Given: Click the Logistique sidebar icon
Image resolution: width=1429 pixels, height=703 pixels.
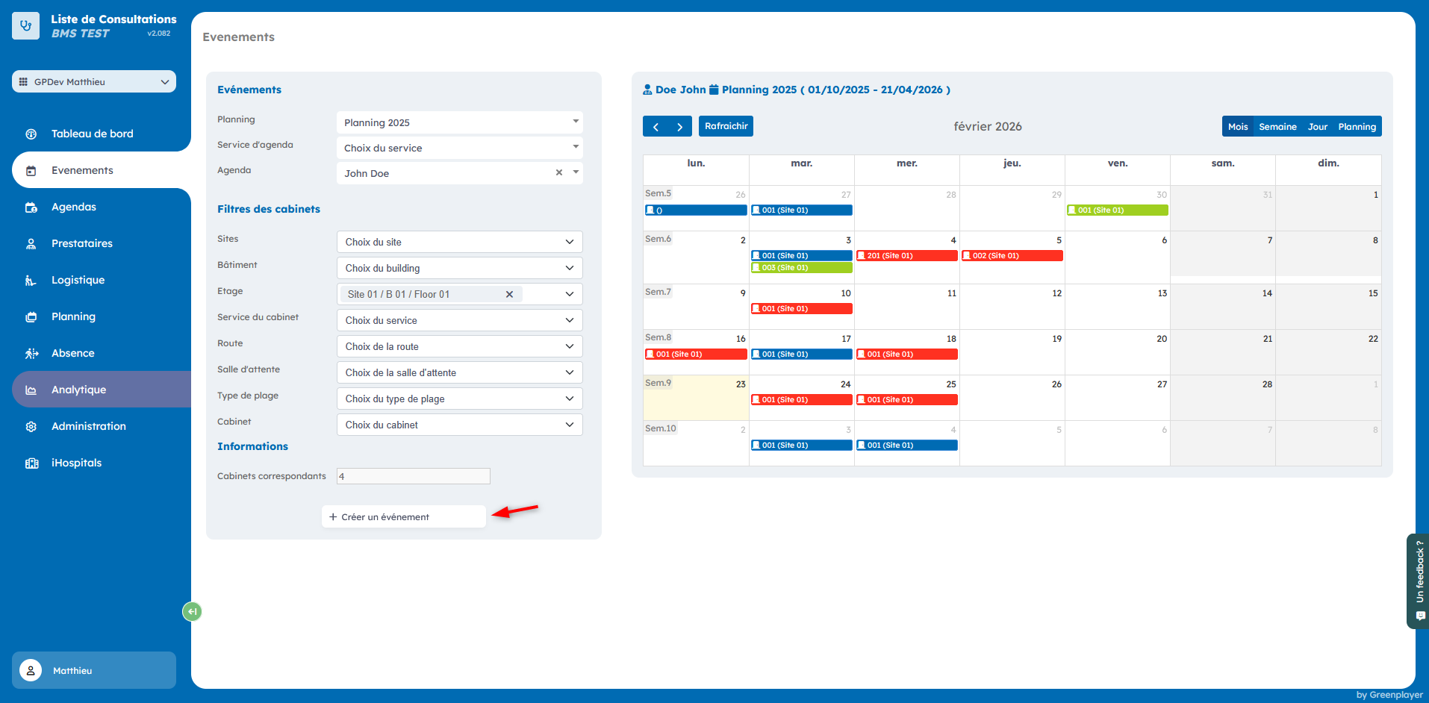Looking at the screenshot, I should coord(31,281).
